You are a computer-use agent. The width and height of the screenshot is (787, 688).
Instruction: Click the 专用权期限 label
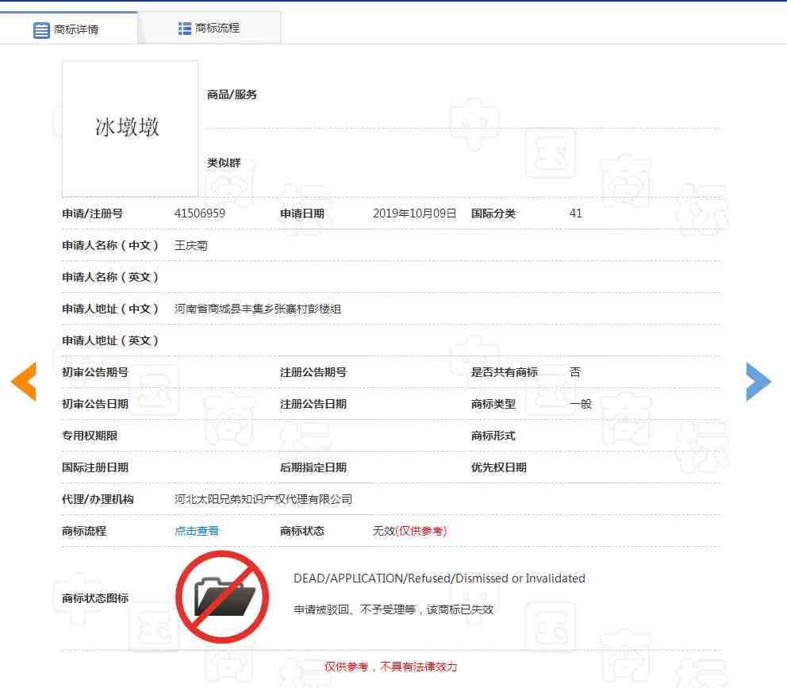(x=90, y=436)
